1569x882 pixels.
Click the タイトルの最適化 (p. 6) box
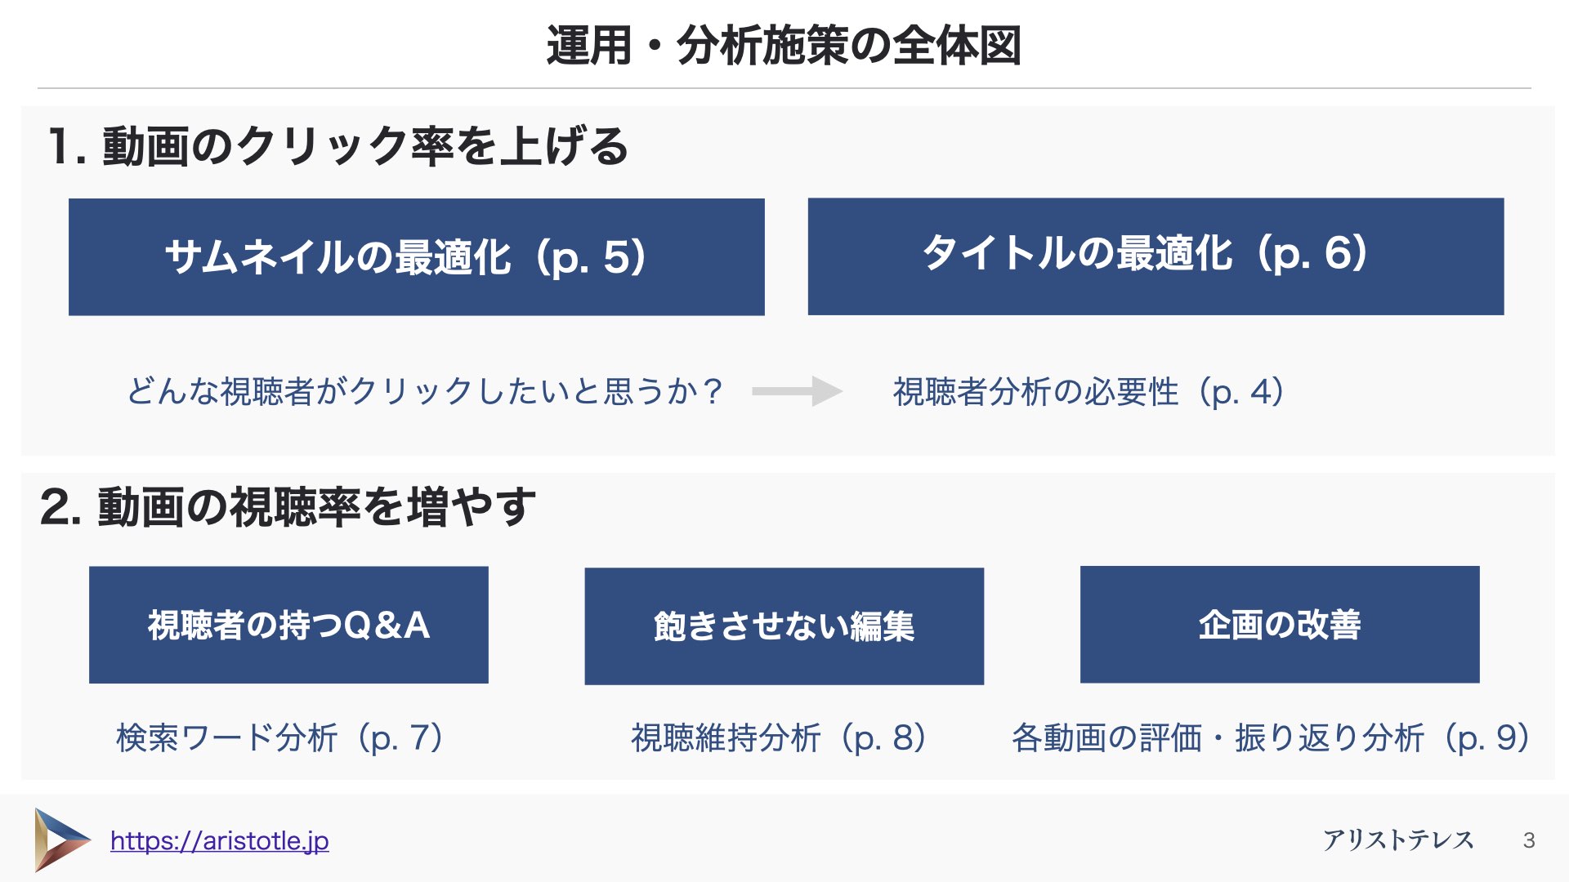[x=1156, y=256]
